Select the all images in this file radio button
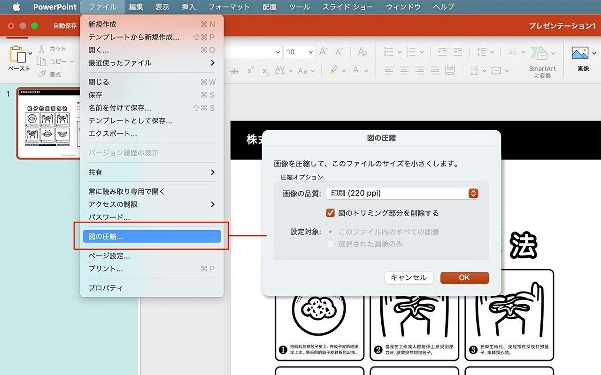 coord(331,232)
